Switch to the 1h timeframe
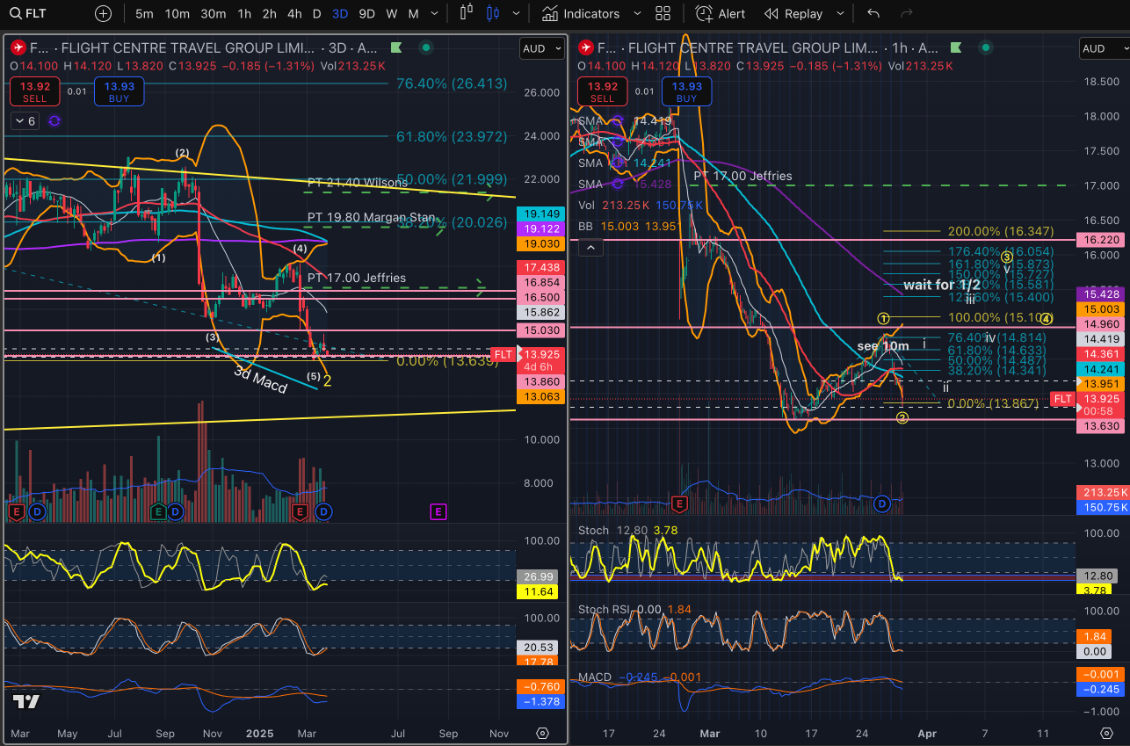Image resolution: width=1130 pixels, height=746 pixels. coord(244,13)
